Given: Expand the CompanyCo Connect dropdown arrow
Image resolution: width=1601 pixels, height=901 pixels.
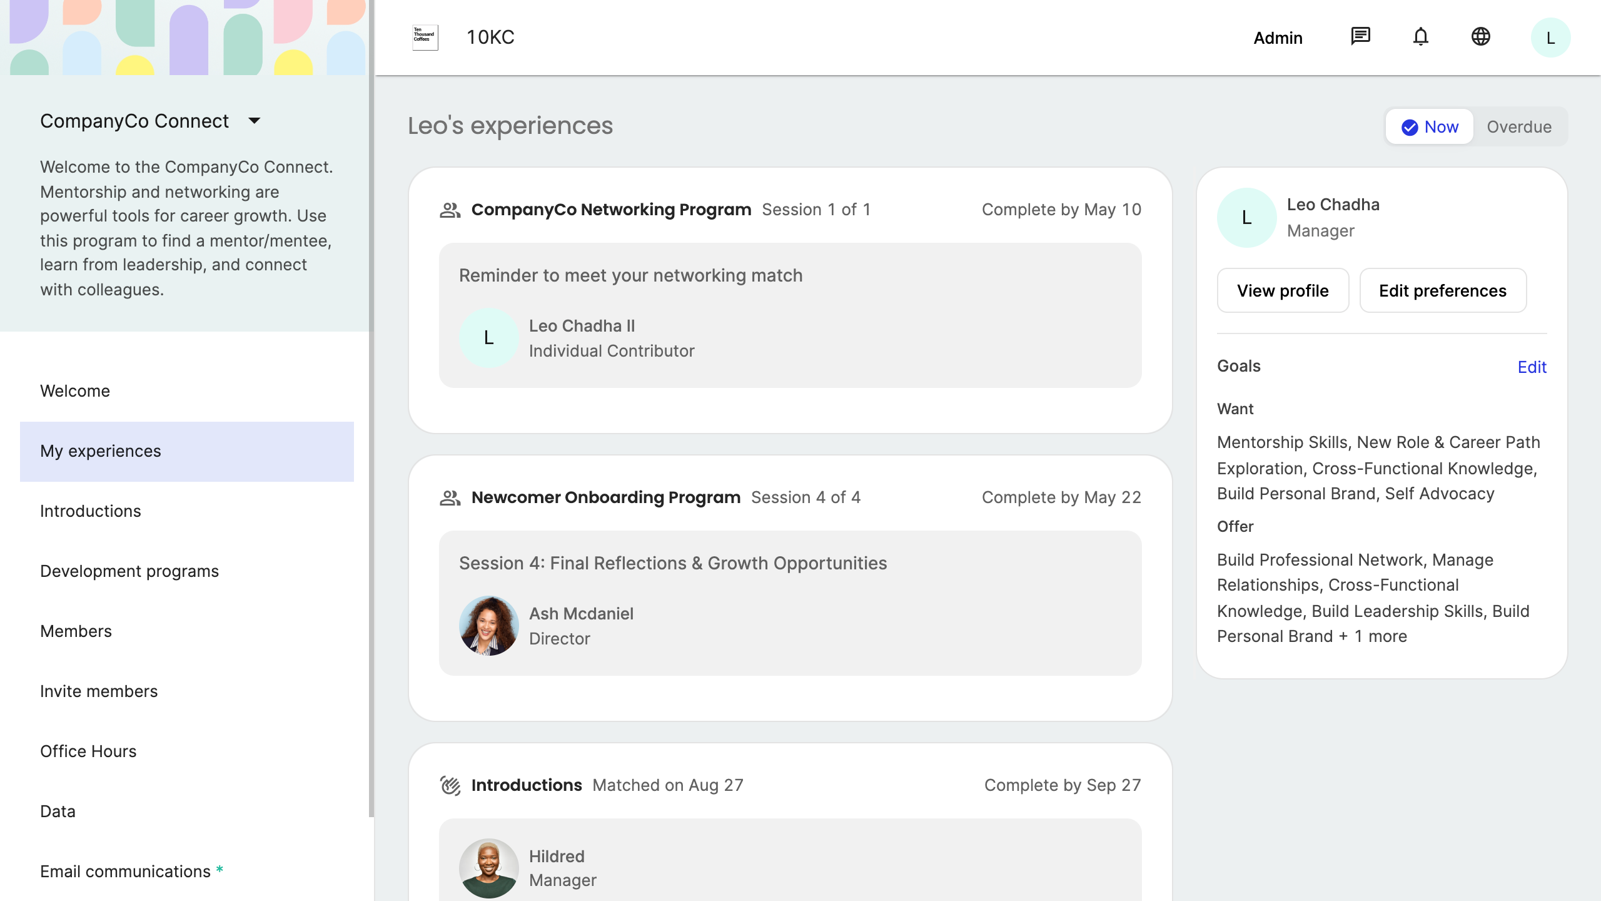Looking at the screenshot, I should [254, 121].
